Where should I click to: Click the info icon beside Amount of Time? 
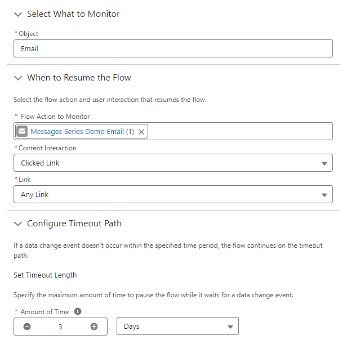coord(78,311)
